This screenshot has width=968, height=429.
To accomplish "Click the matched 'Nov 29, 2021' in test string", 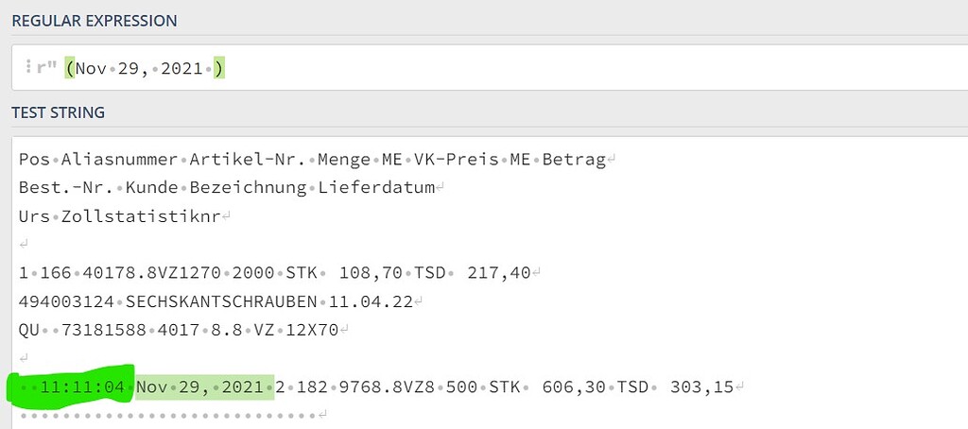I will click(204, 387).
